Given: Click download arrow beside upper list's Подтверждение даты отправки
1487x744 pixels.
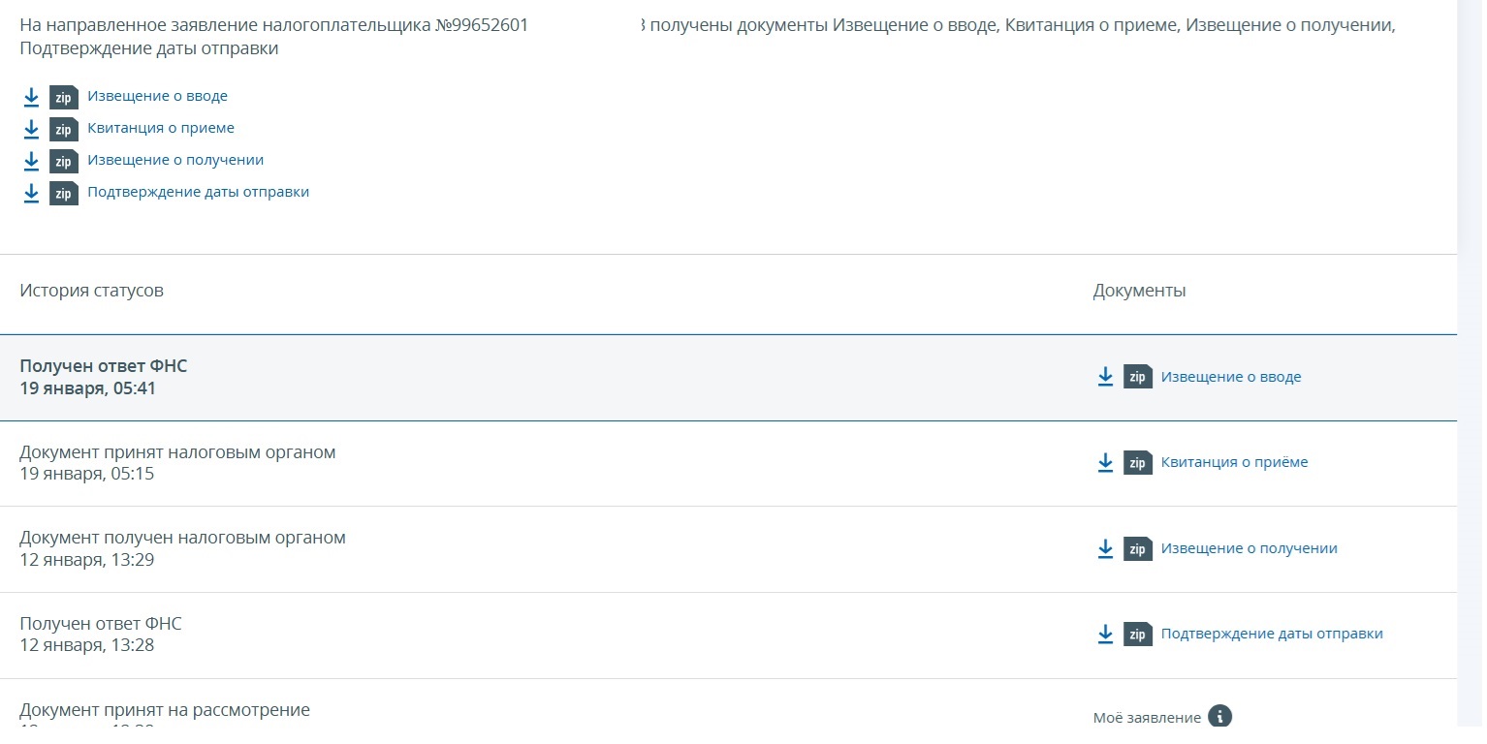Looking at the screenshot, I should coord(31,193).
